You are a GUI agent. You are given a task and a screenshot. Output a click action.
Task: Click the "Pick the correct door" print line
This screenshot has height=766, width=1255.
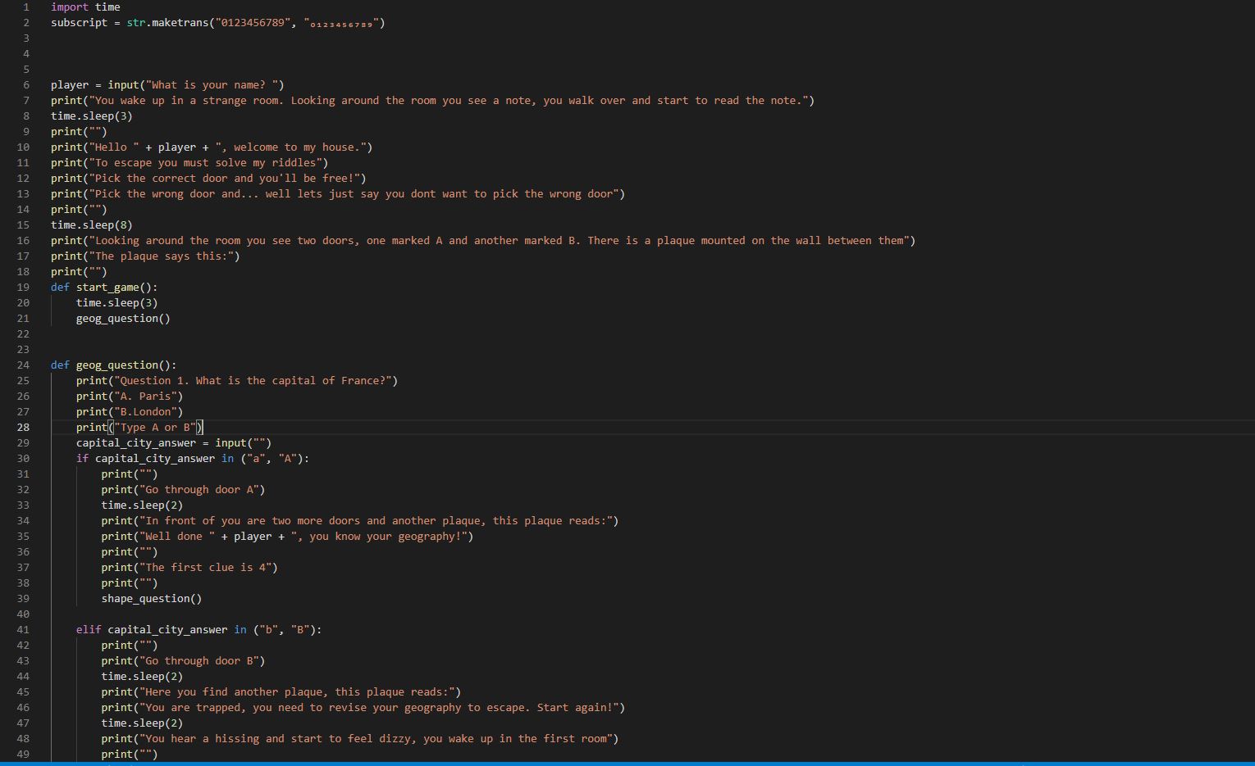[x=208, y=179]
